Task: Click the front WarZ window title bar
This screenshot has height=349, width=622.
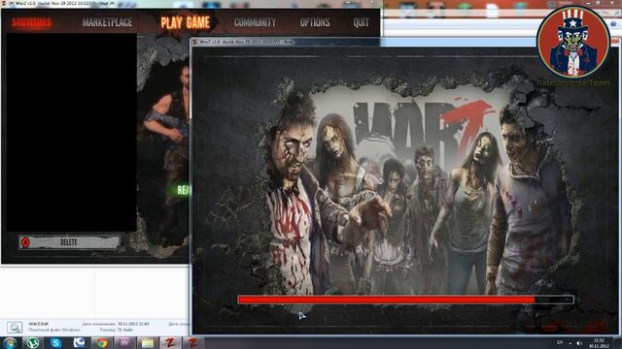Action: 404,42
